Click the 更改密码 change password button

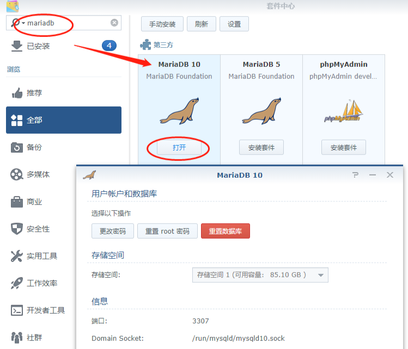click(113, 231)
